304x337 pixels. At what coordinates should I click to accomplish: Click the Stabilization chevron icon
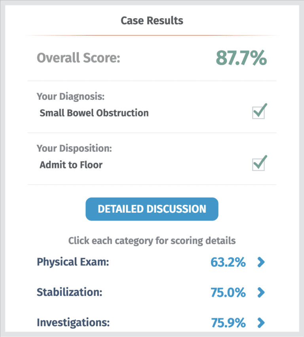[x=261, y=293]
